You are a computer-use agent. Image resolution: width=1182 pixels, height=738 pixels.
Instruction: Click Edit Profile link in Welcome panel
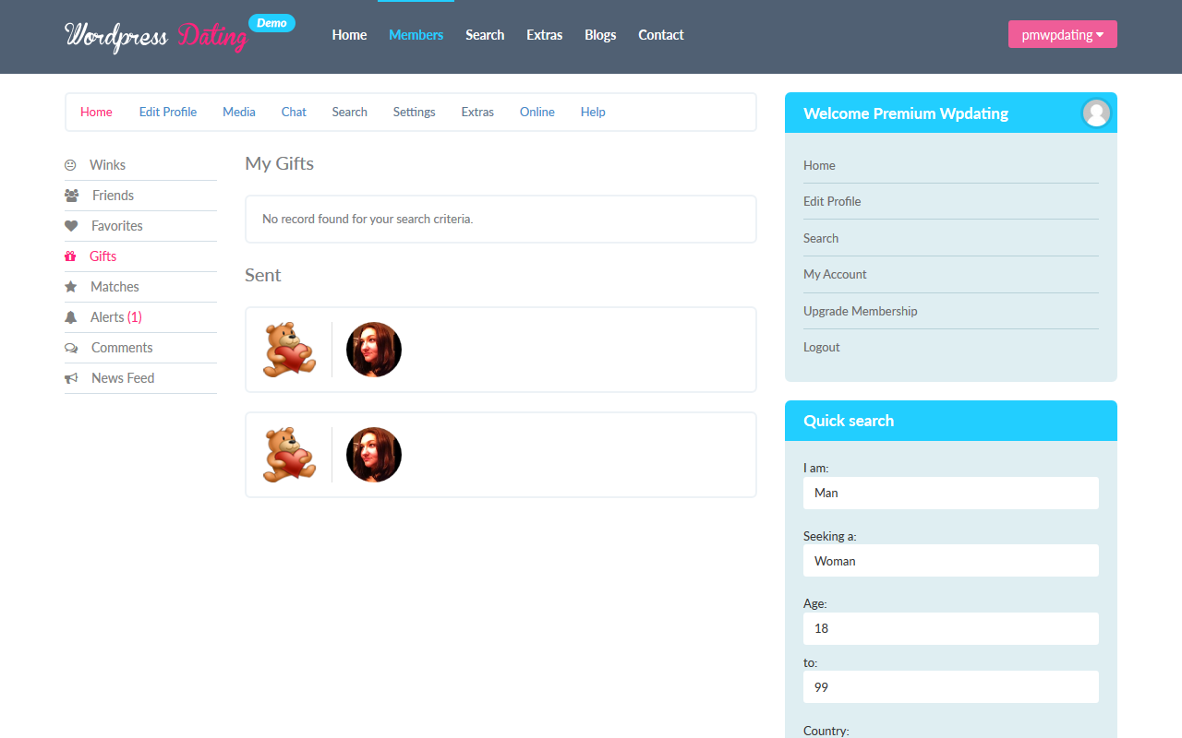pos(832,201)
